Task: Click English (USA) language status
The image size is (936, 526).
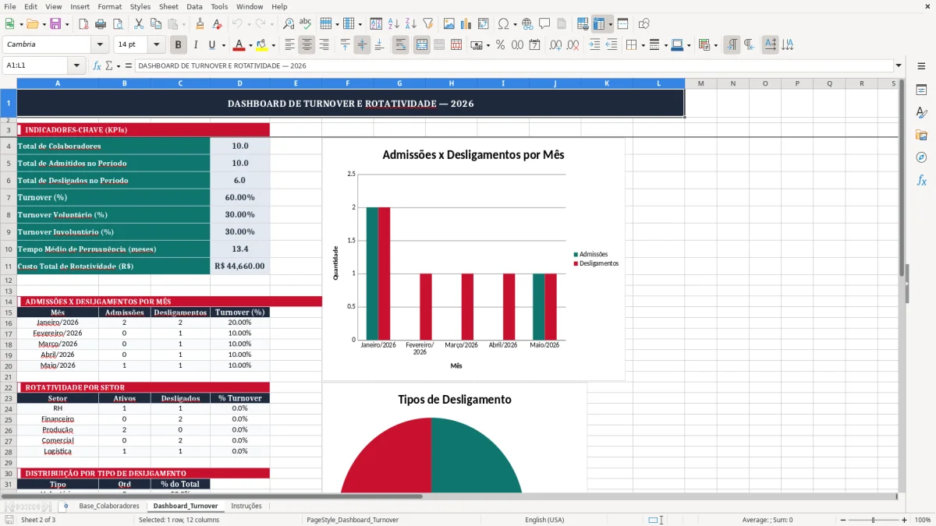Action: (x=544, y=520)
